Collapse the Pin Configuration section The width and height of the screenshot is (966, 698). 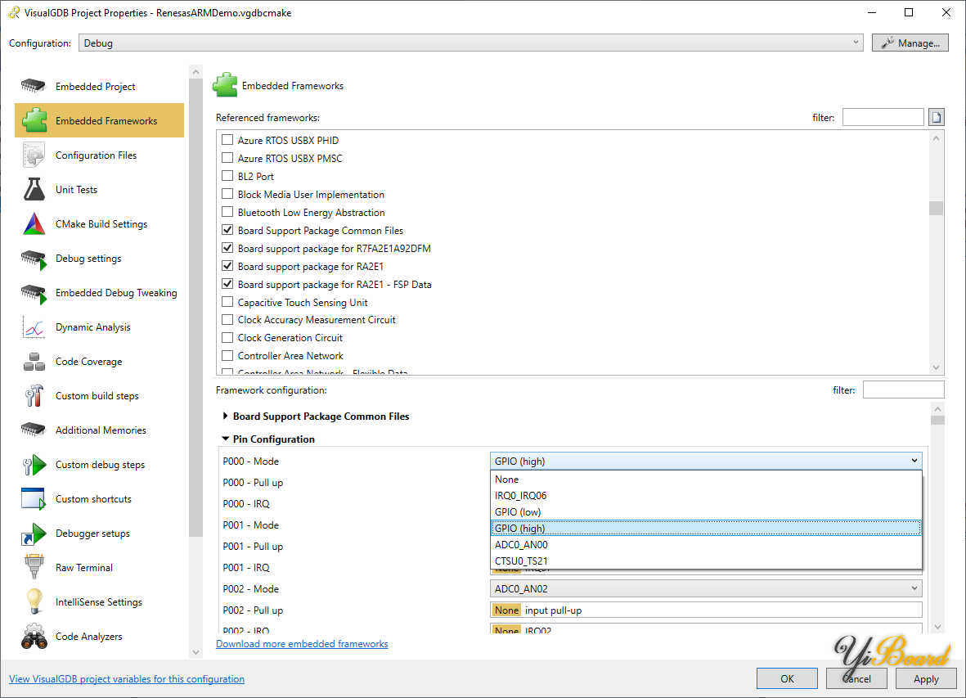point(226,439)
